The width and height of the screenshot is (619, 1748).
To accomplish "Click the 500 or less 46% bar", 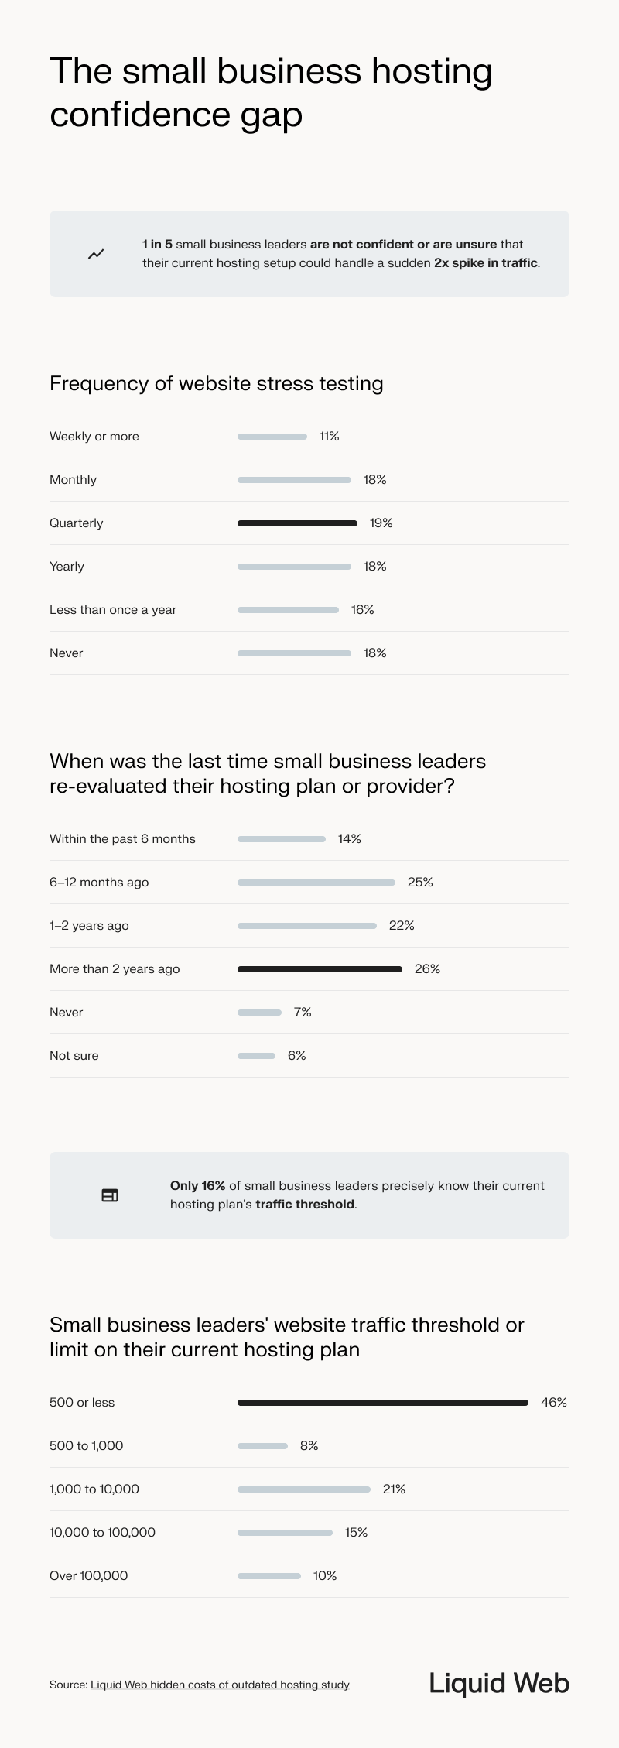I will 382,1403.
